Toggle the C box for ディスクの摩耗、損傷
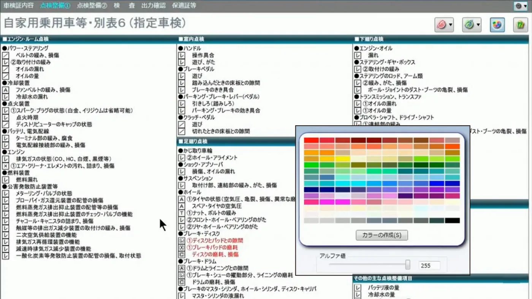532x299 pixels. coord(182,254)
